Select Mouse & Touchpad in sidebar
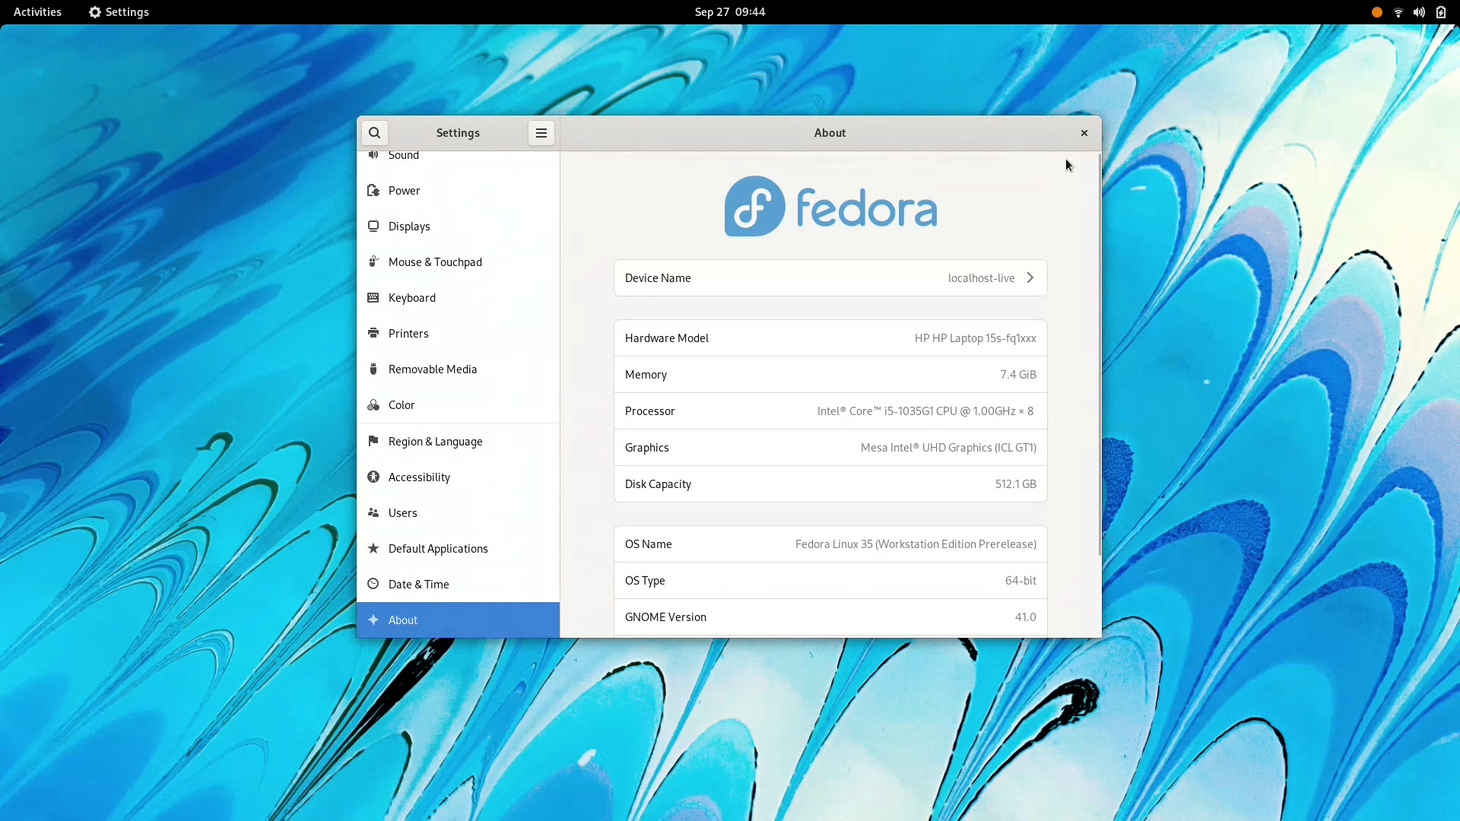Screen dimensions: 1460x821 [458, 262]
